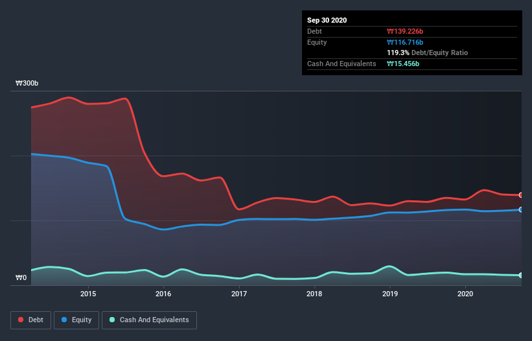Click the ₩0 y-axis label
This screenshot has height=341, width=532.
click(21, 278)
